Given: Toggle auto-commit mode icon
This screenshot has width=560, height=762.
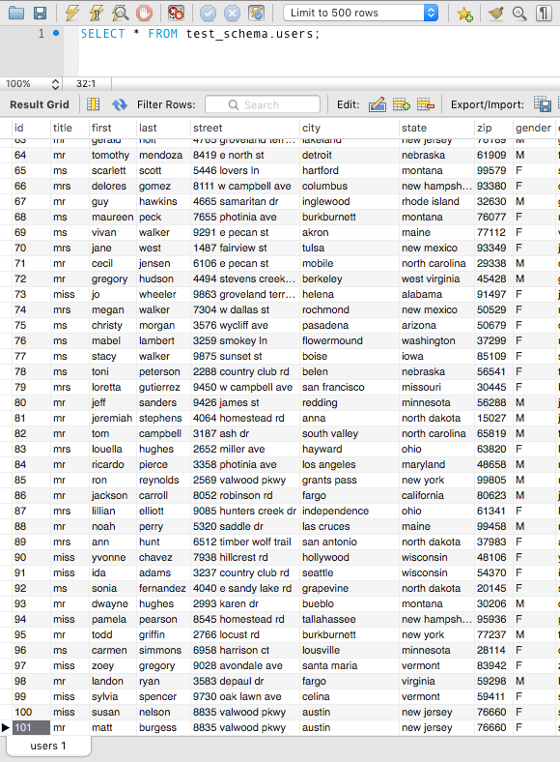Looking at the screenshot, I should click(x=256, y=13).
